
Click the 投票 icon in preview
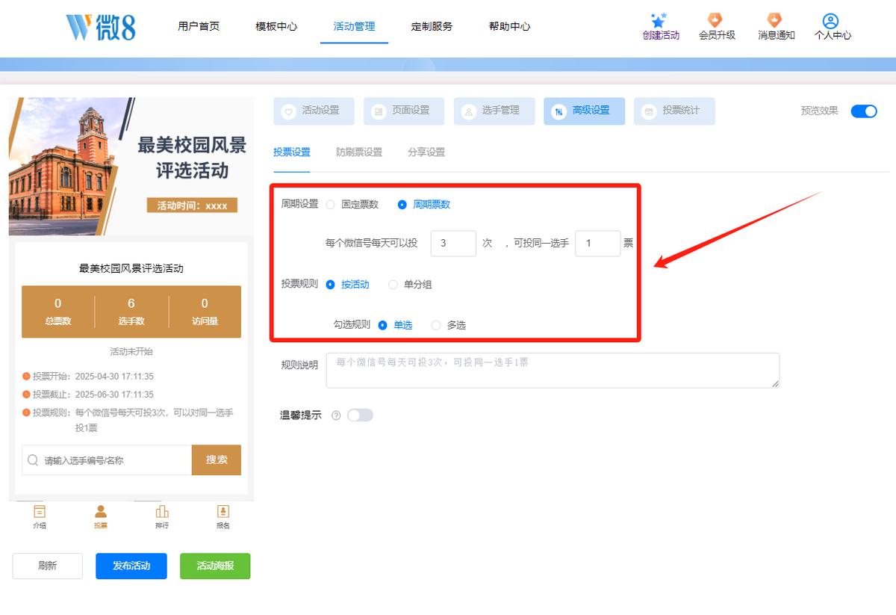pyautogui.click(x=101, y=511)
